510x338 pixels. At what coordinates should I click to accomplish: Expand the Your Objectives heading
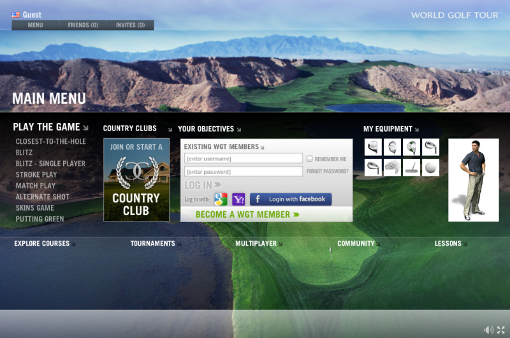click(x=210, y=129)
